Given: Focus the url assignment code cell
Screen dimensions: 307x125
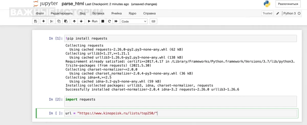Looking at the screenshot, I should pos(181,113).
